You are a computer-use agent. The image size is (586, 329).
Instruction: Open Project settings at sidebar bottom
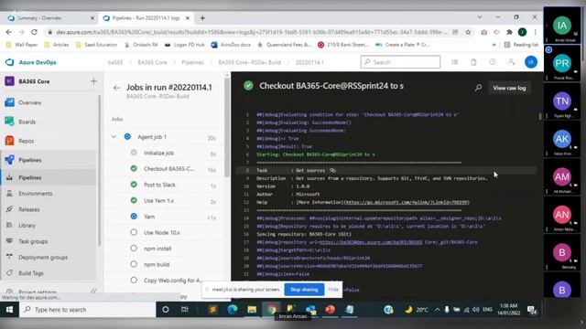(38, 292)
